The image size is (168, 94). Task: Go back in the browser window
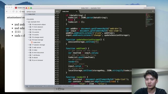[7, 11]
